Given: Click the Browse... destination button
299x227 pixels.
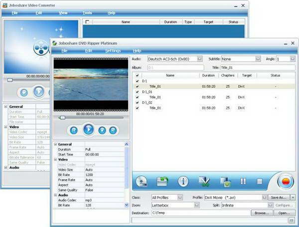Looking at the screenshot, I should [x=262, y=213].
